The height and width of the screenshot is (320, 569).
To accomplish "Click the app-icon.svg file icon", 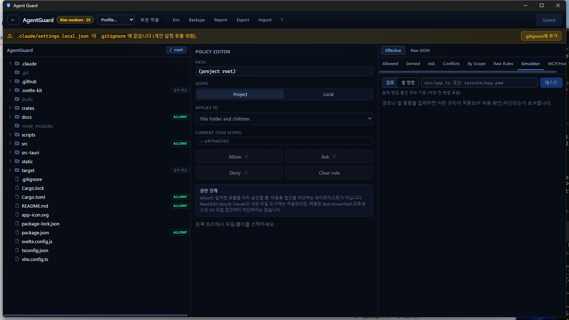I will (x=17, y=214).
